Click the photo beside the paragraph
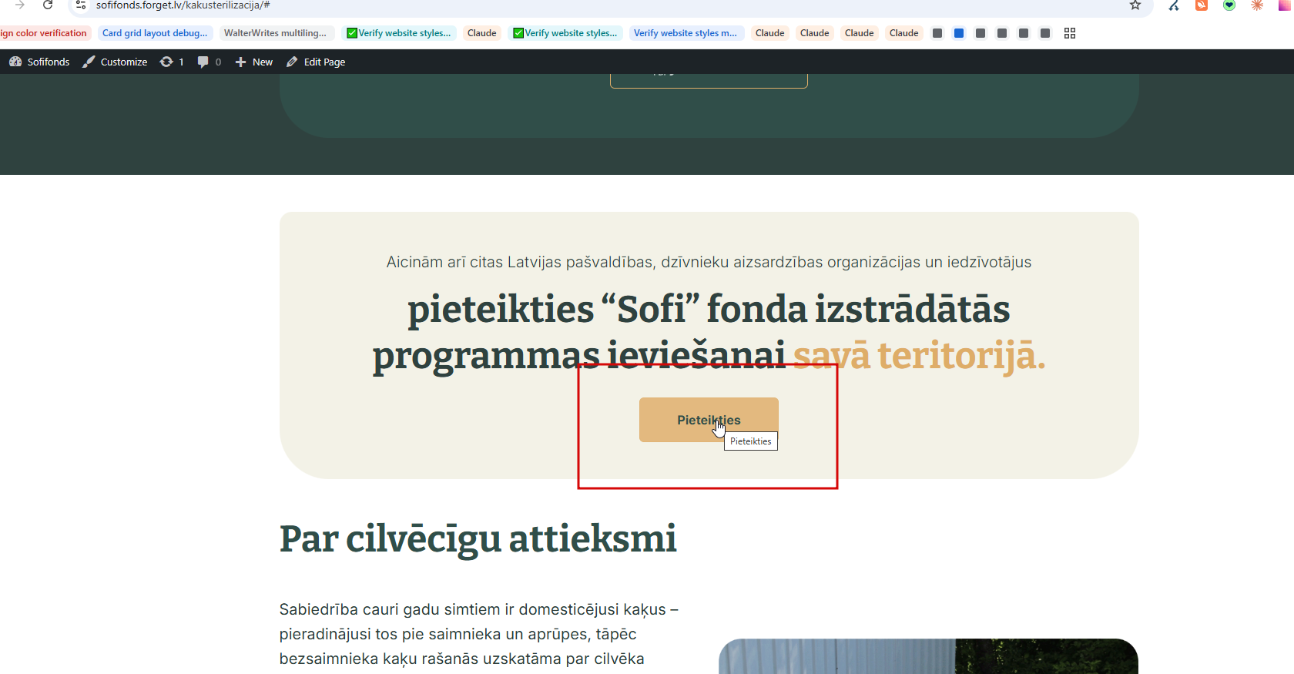 (928, 656)
